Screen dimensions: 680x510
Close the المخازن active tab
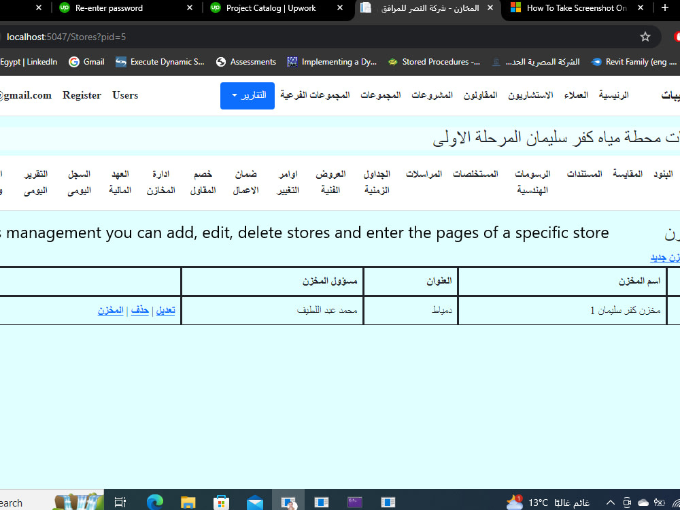tap(490, 7)
